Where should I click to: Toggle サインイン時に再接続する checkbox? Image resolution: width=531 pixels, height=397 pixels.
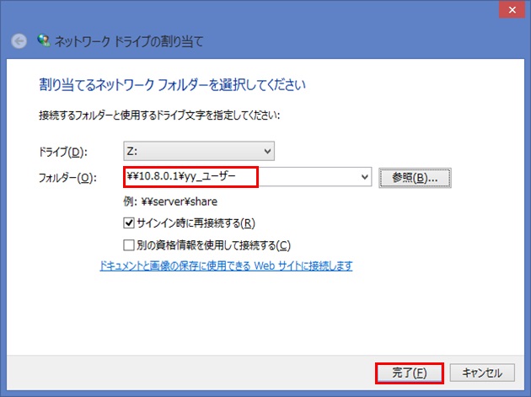coord(129,223)
